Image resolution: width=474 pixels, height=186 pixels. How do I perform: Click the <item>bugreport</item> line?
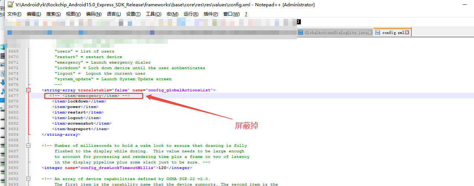pyautogui.click(x=81, y=129)
